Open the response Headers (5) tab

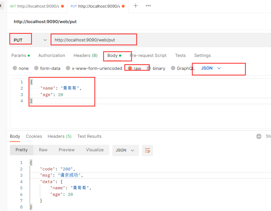coord(59,136)
